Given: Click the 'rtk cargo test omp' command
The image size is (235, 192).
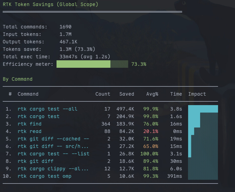Looking at the screenshot, I should (x=44, y=176).
